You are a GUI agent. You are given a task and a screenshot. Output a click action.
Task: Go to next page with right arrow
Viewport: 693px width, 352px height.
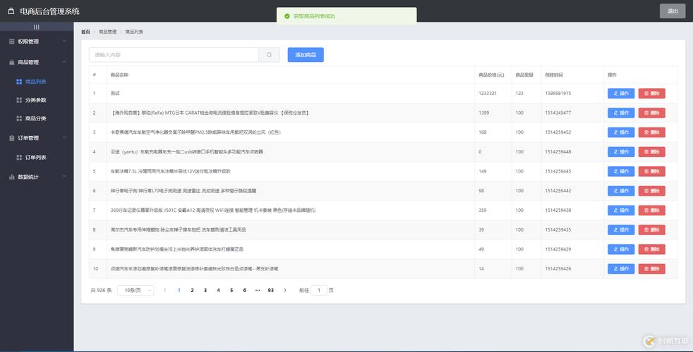click(285, 290)
